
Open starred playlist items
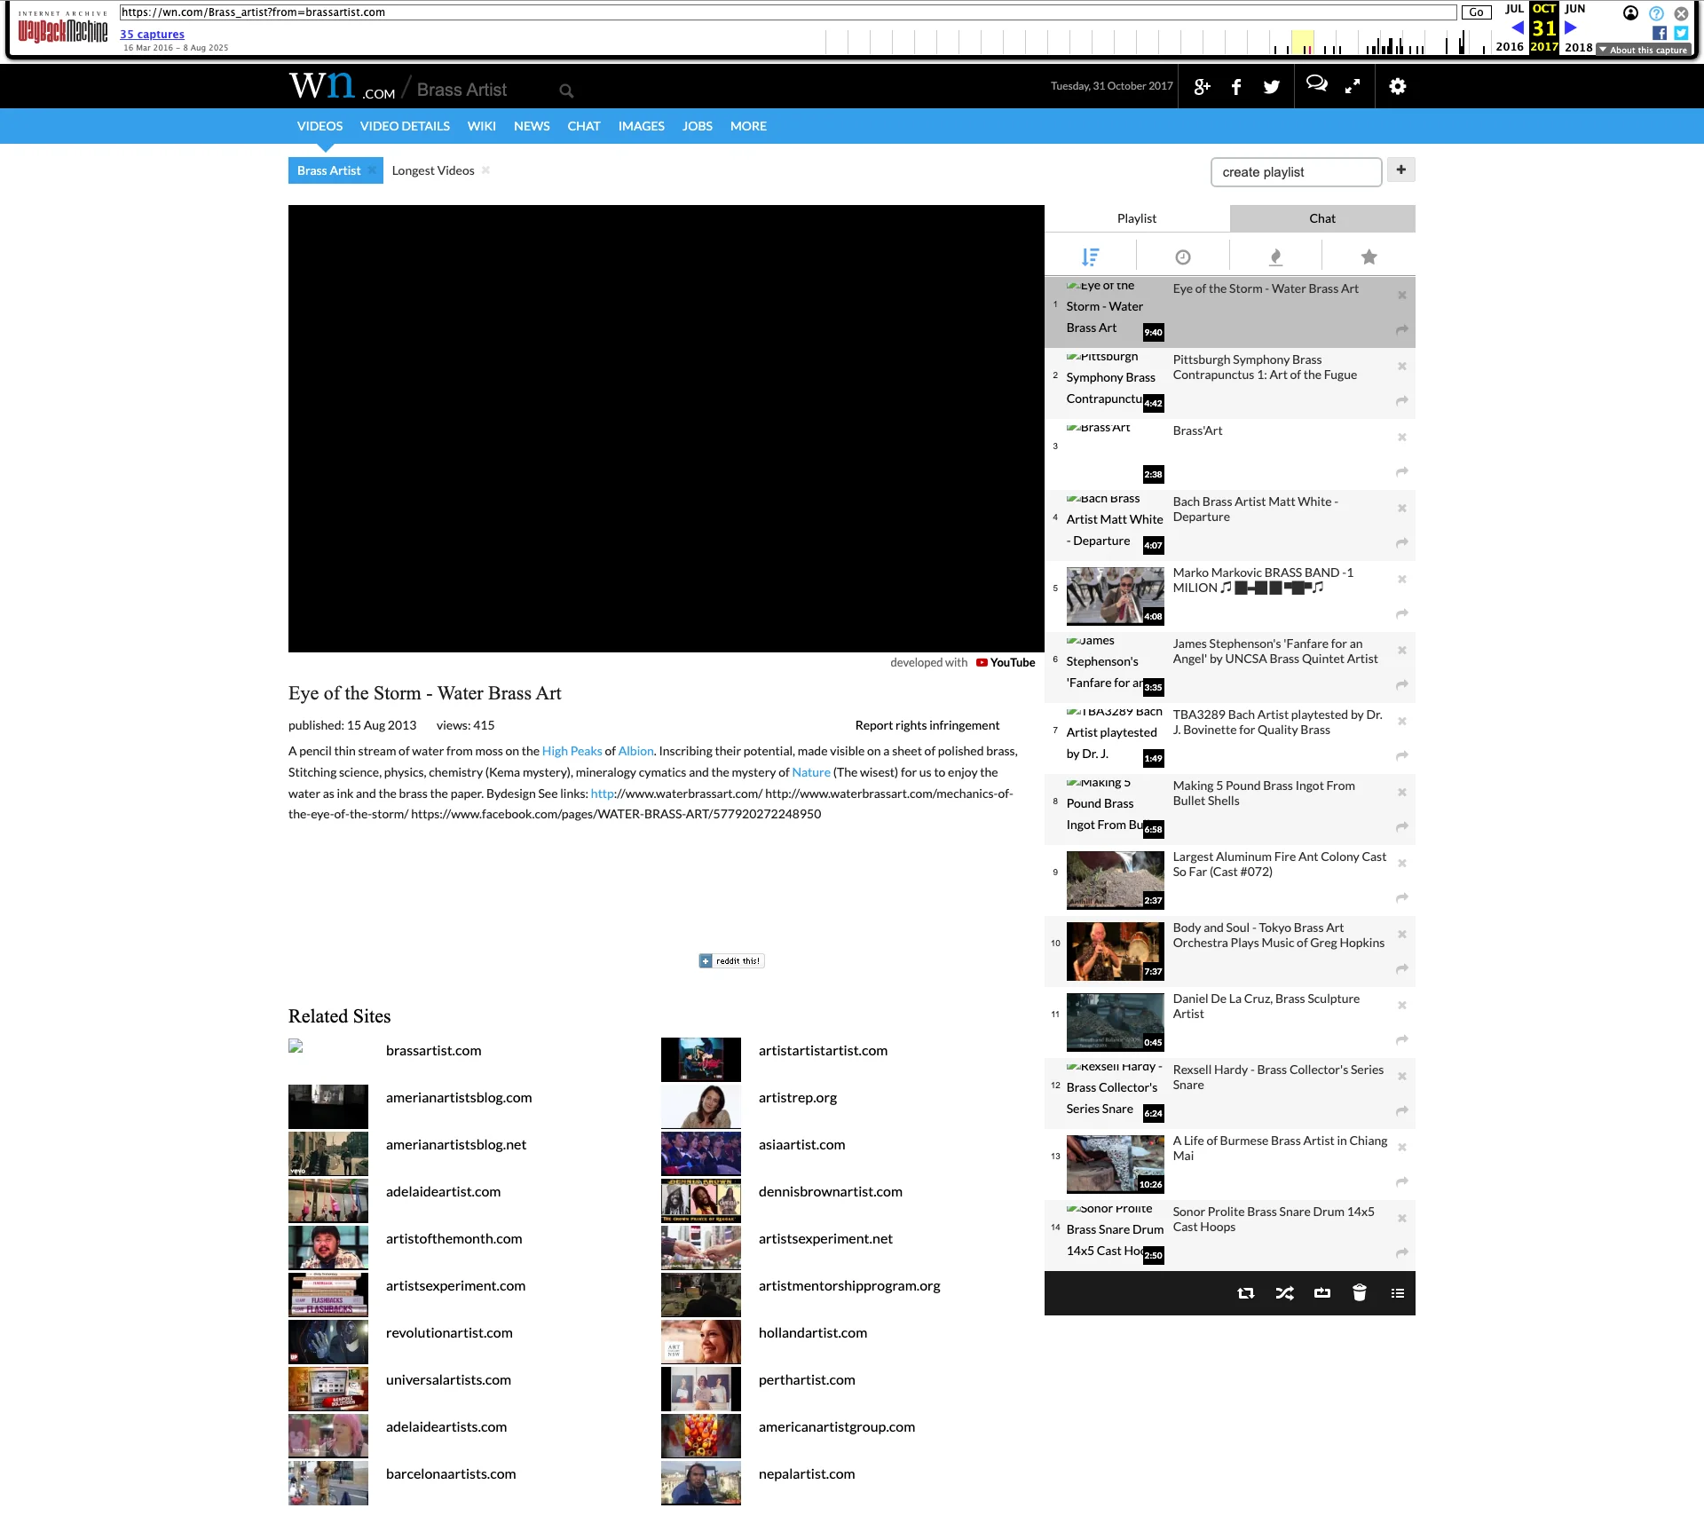coord(1368,256)
